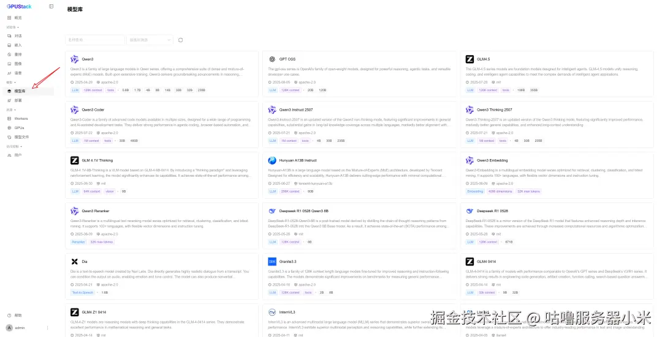The width and height of the screenshot is (662, 337).
Task: Click the Dia model logo
Action: [x=74, y=262]
